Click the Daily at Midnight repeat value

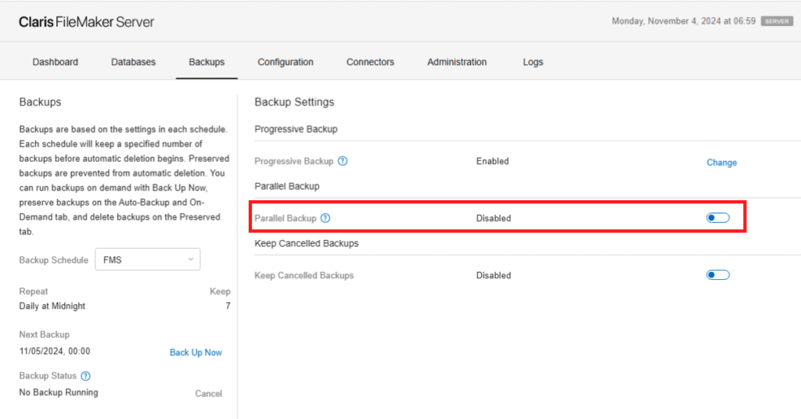[52, 306]
